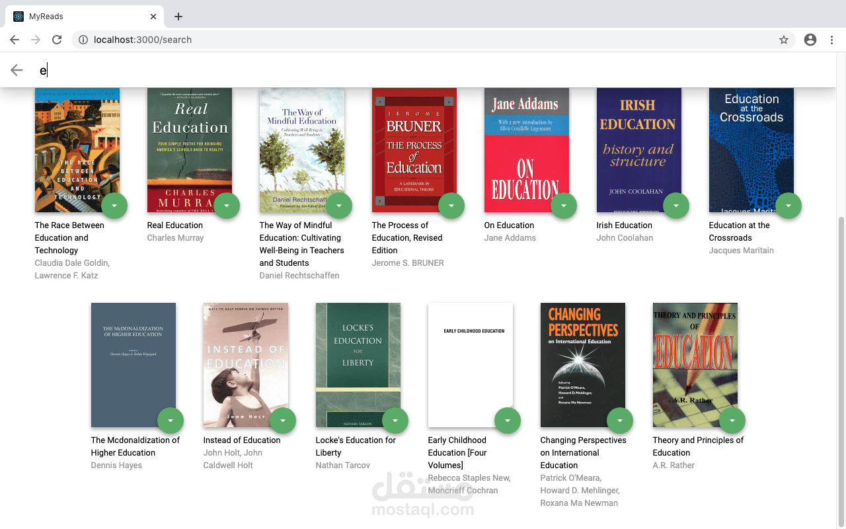Go back using the browser back arrow
This screenshot has height=529, width=846.
[x=15, y=40]
